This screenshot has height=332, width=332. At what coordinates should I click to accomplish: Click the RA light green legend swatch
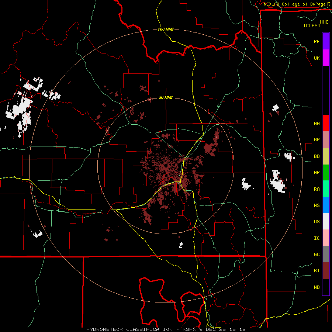pos(326,189)
